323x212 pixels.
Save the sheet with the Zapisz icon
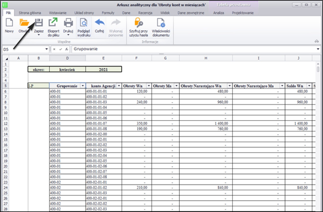[39, 22]
